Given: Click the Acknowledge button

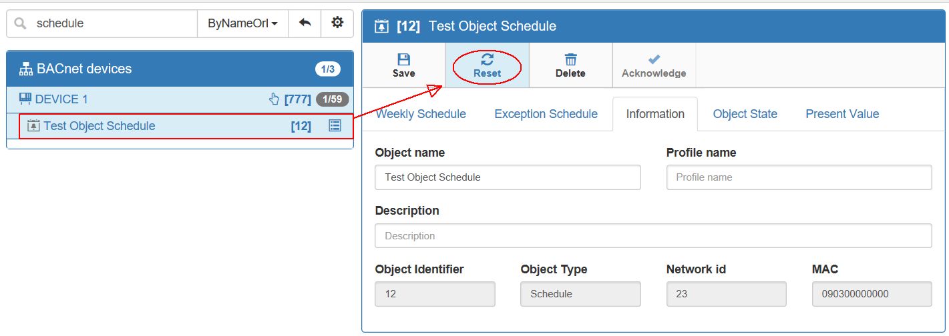Looking at the screenshot, I should [x=654, y=65].
